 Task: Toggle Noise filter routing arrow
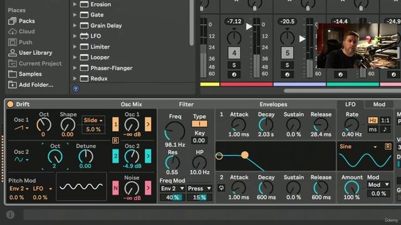tap(148, 187)
